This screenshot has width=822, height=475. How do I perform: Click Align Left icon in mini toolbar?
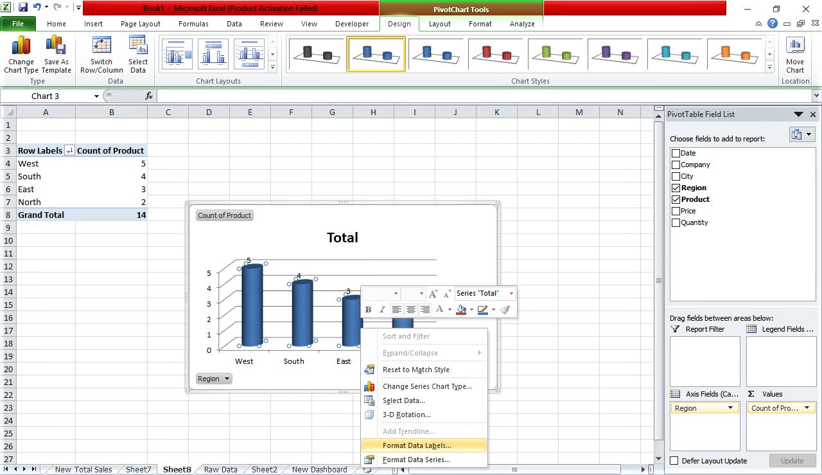(x=397, y=309)
